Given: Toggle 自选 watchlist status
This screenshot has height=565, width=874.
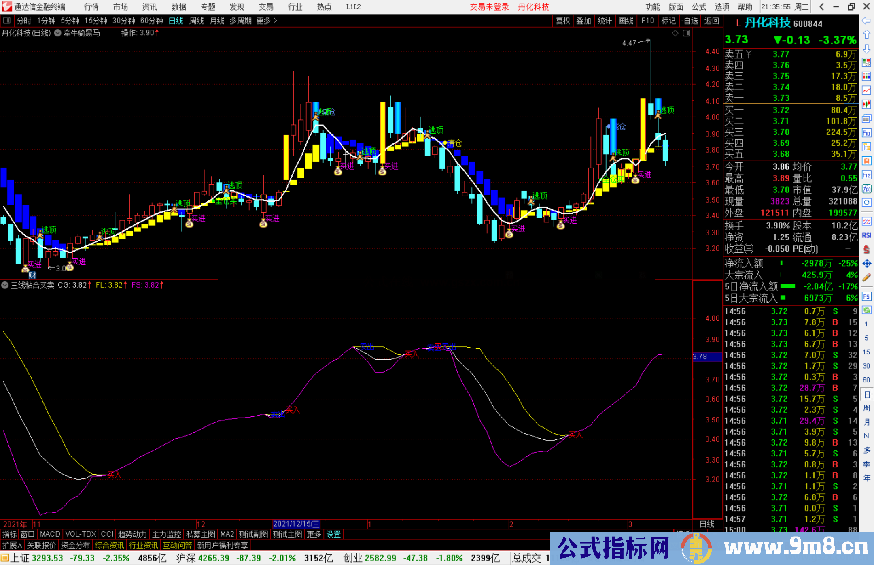Looking at the screenshot, I should pos(691,21).
